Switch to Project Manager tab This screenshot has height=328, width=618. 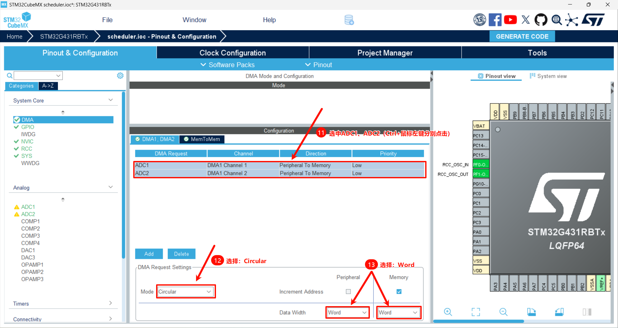[x=385, y=53]
